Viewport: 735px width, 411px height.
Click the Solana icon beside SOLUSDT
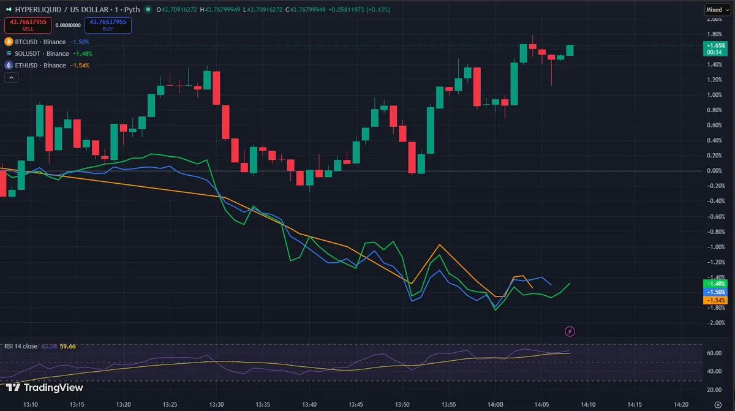coord(9,53)
